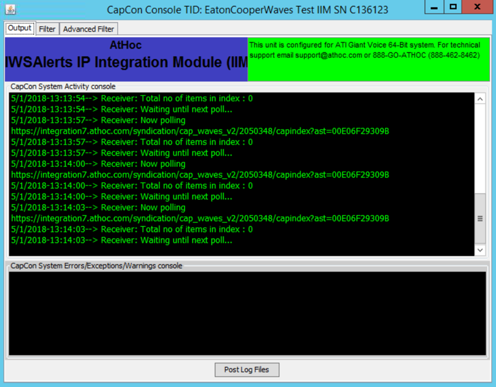Click log line '13:14:03--> Receiver: Now polling'

98,207
